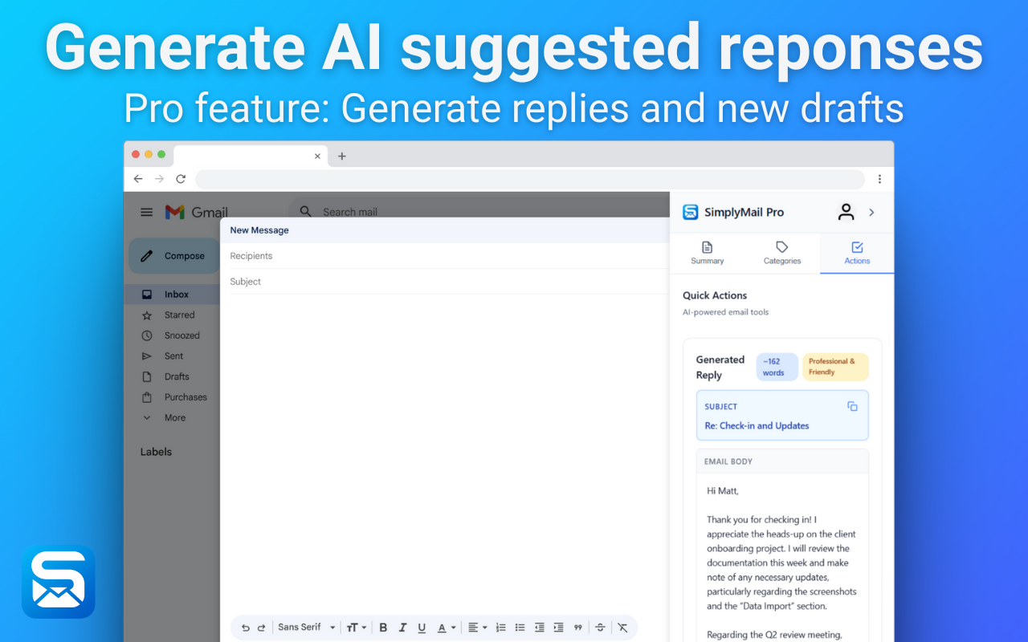Click the SimplyMail app icon in corner
This screenshot has width=1028, height=642.
point(59,582)
